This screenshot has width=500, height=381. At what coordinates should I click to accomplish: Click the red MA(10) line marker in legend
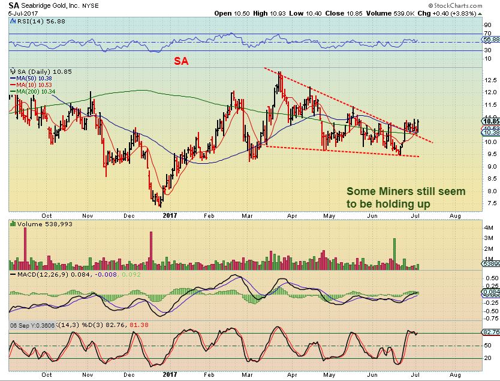[x=13, y=85]
